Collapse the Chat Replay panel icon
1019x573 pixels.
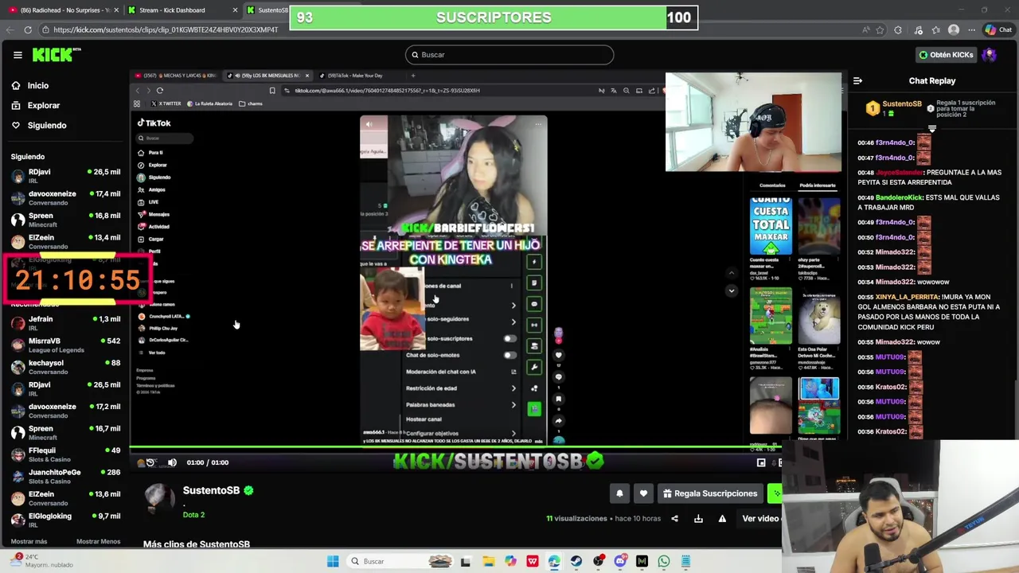(x=857, y=80)
